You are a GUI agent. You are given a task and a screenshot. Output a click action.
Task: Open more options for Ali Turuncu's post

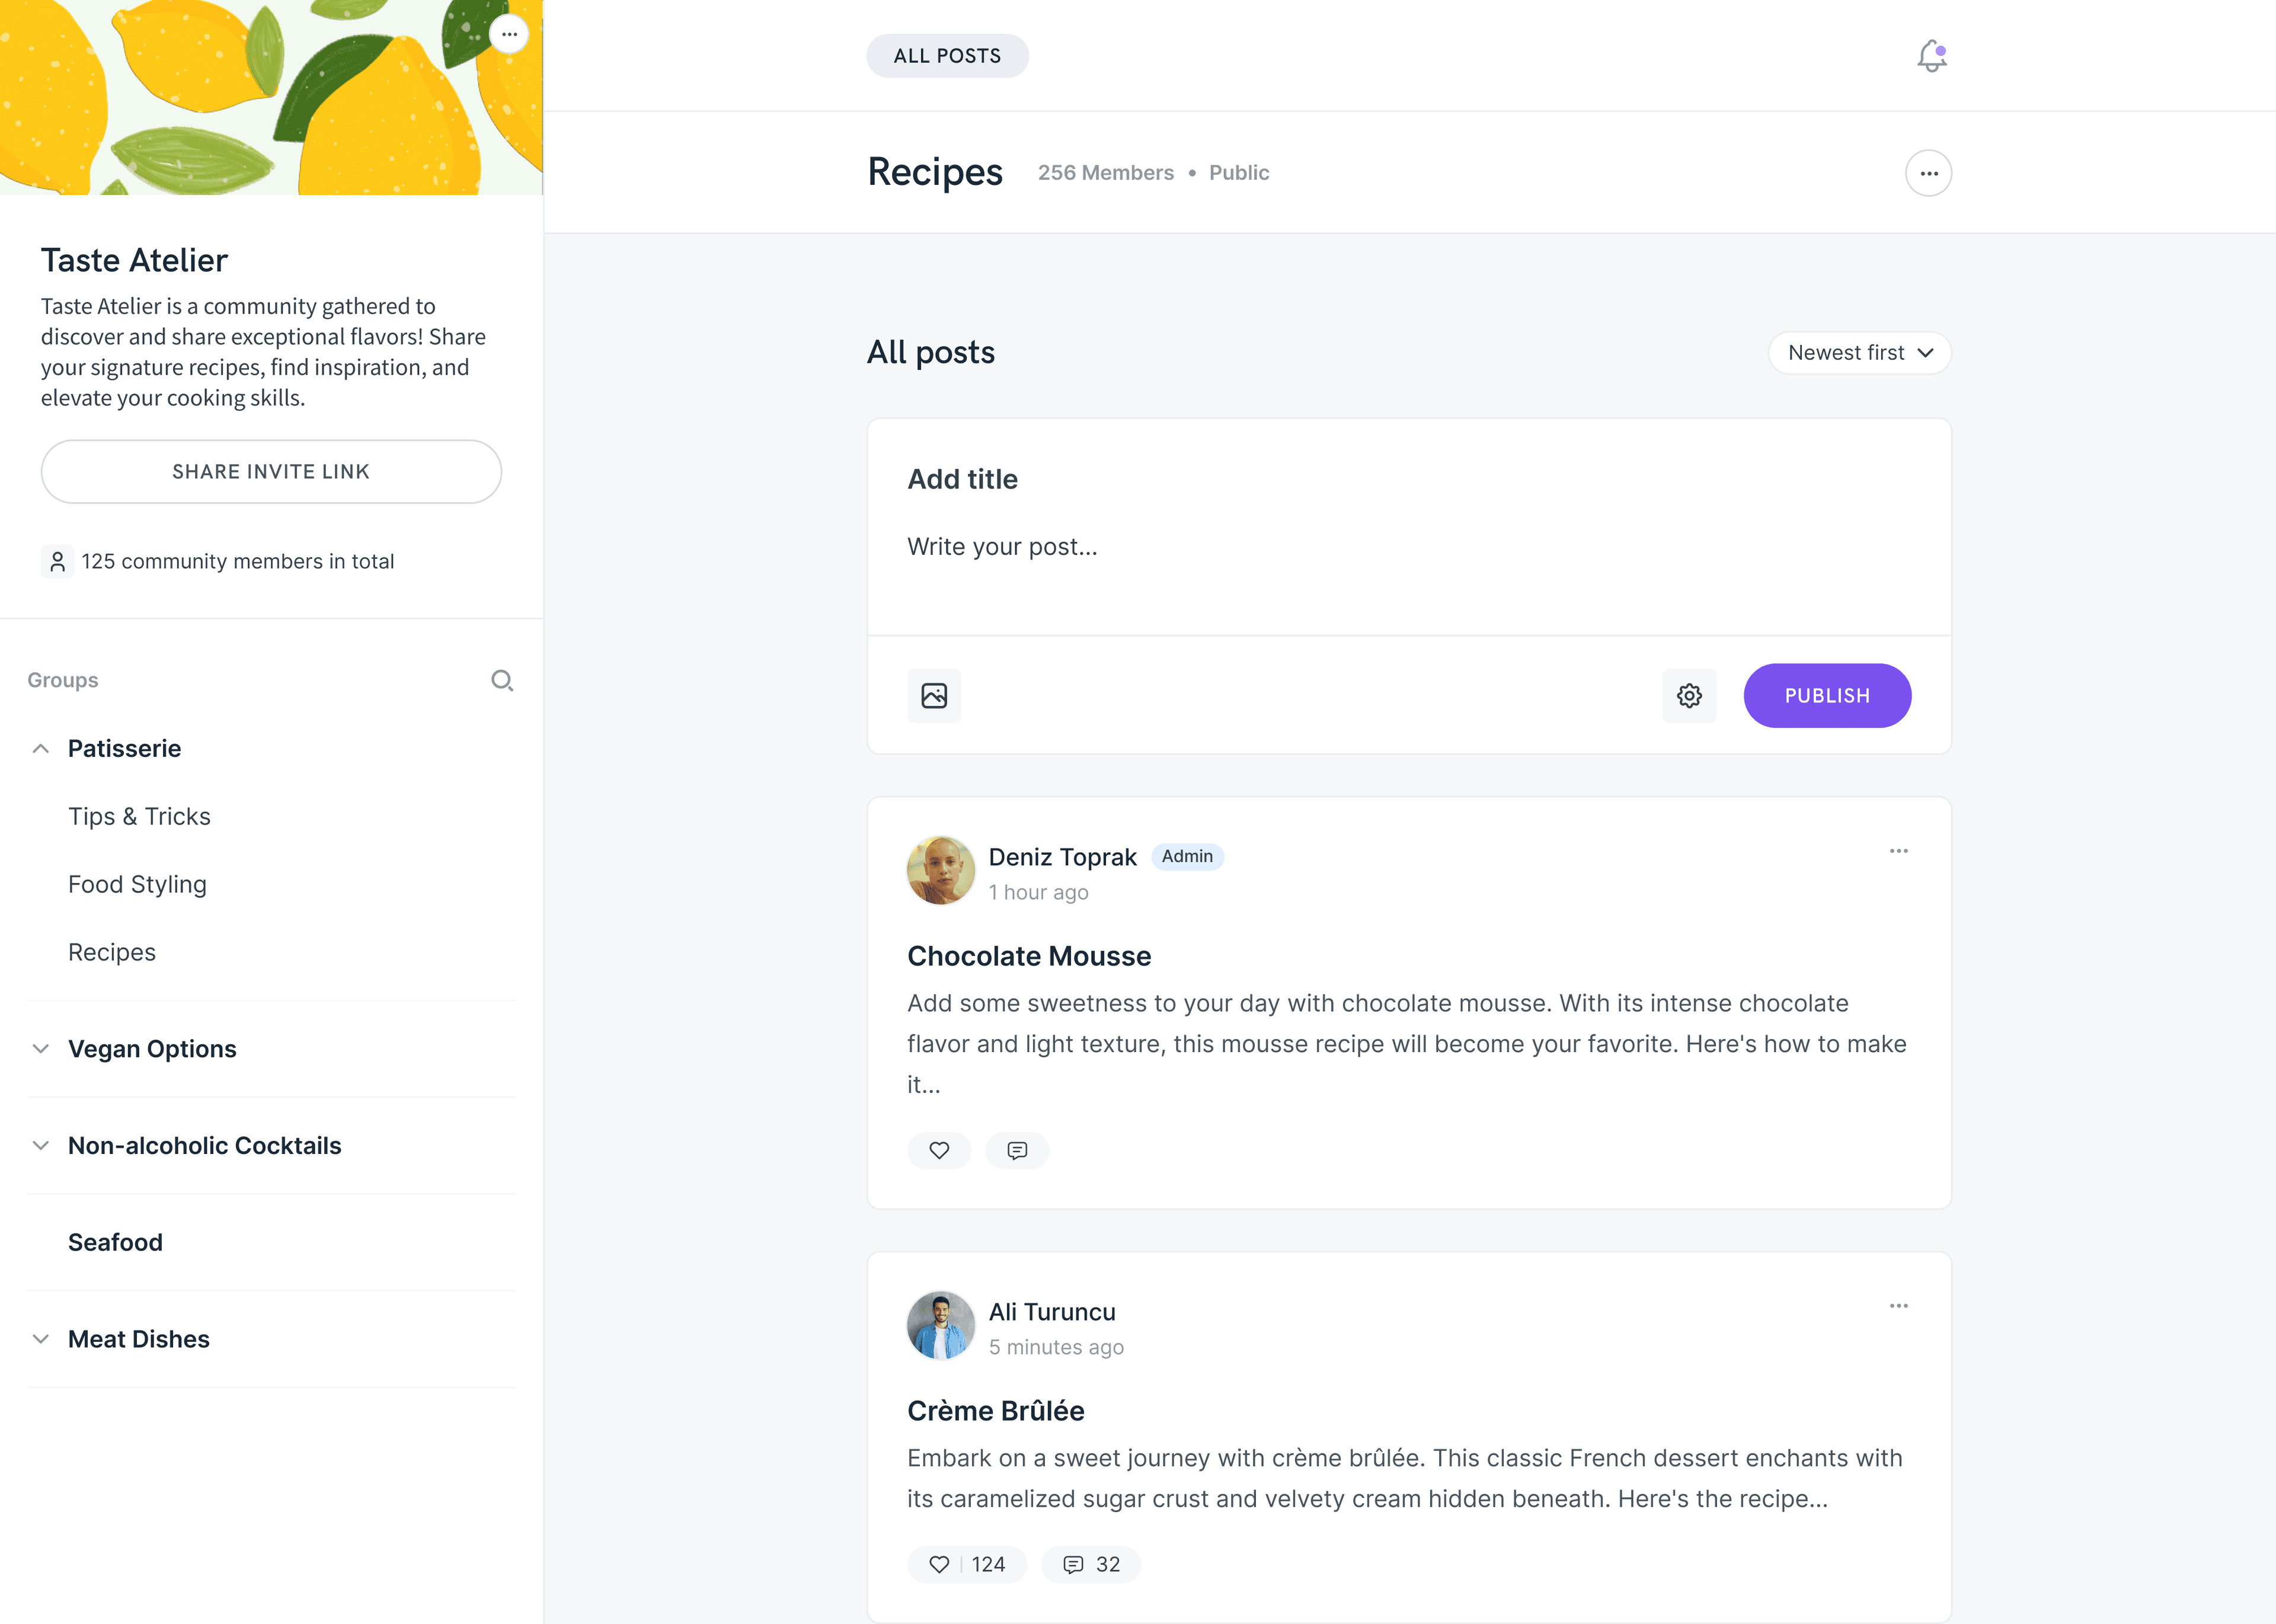pyautogui.click(x=1898, y=1306)
